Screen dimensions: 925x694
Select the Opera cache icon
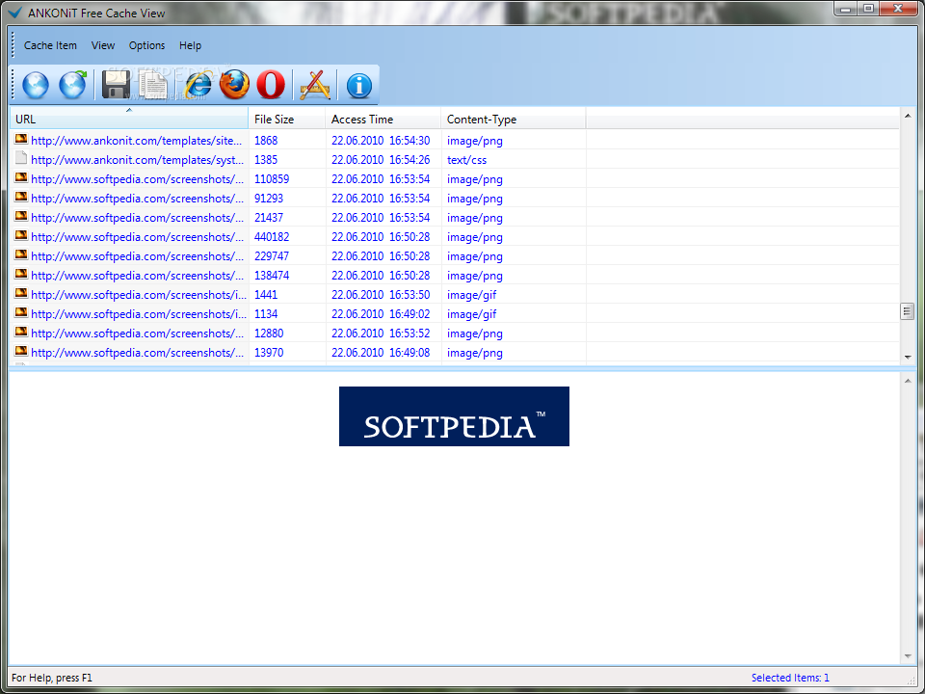tap(271, 85)
